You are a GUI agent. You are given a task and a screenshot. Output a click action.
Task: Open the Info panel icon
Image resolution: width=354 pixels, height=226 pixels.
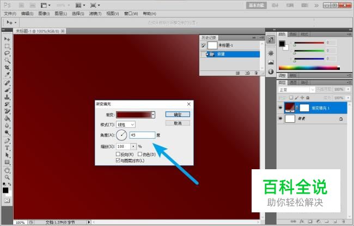click(x=271, y=72)
